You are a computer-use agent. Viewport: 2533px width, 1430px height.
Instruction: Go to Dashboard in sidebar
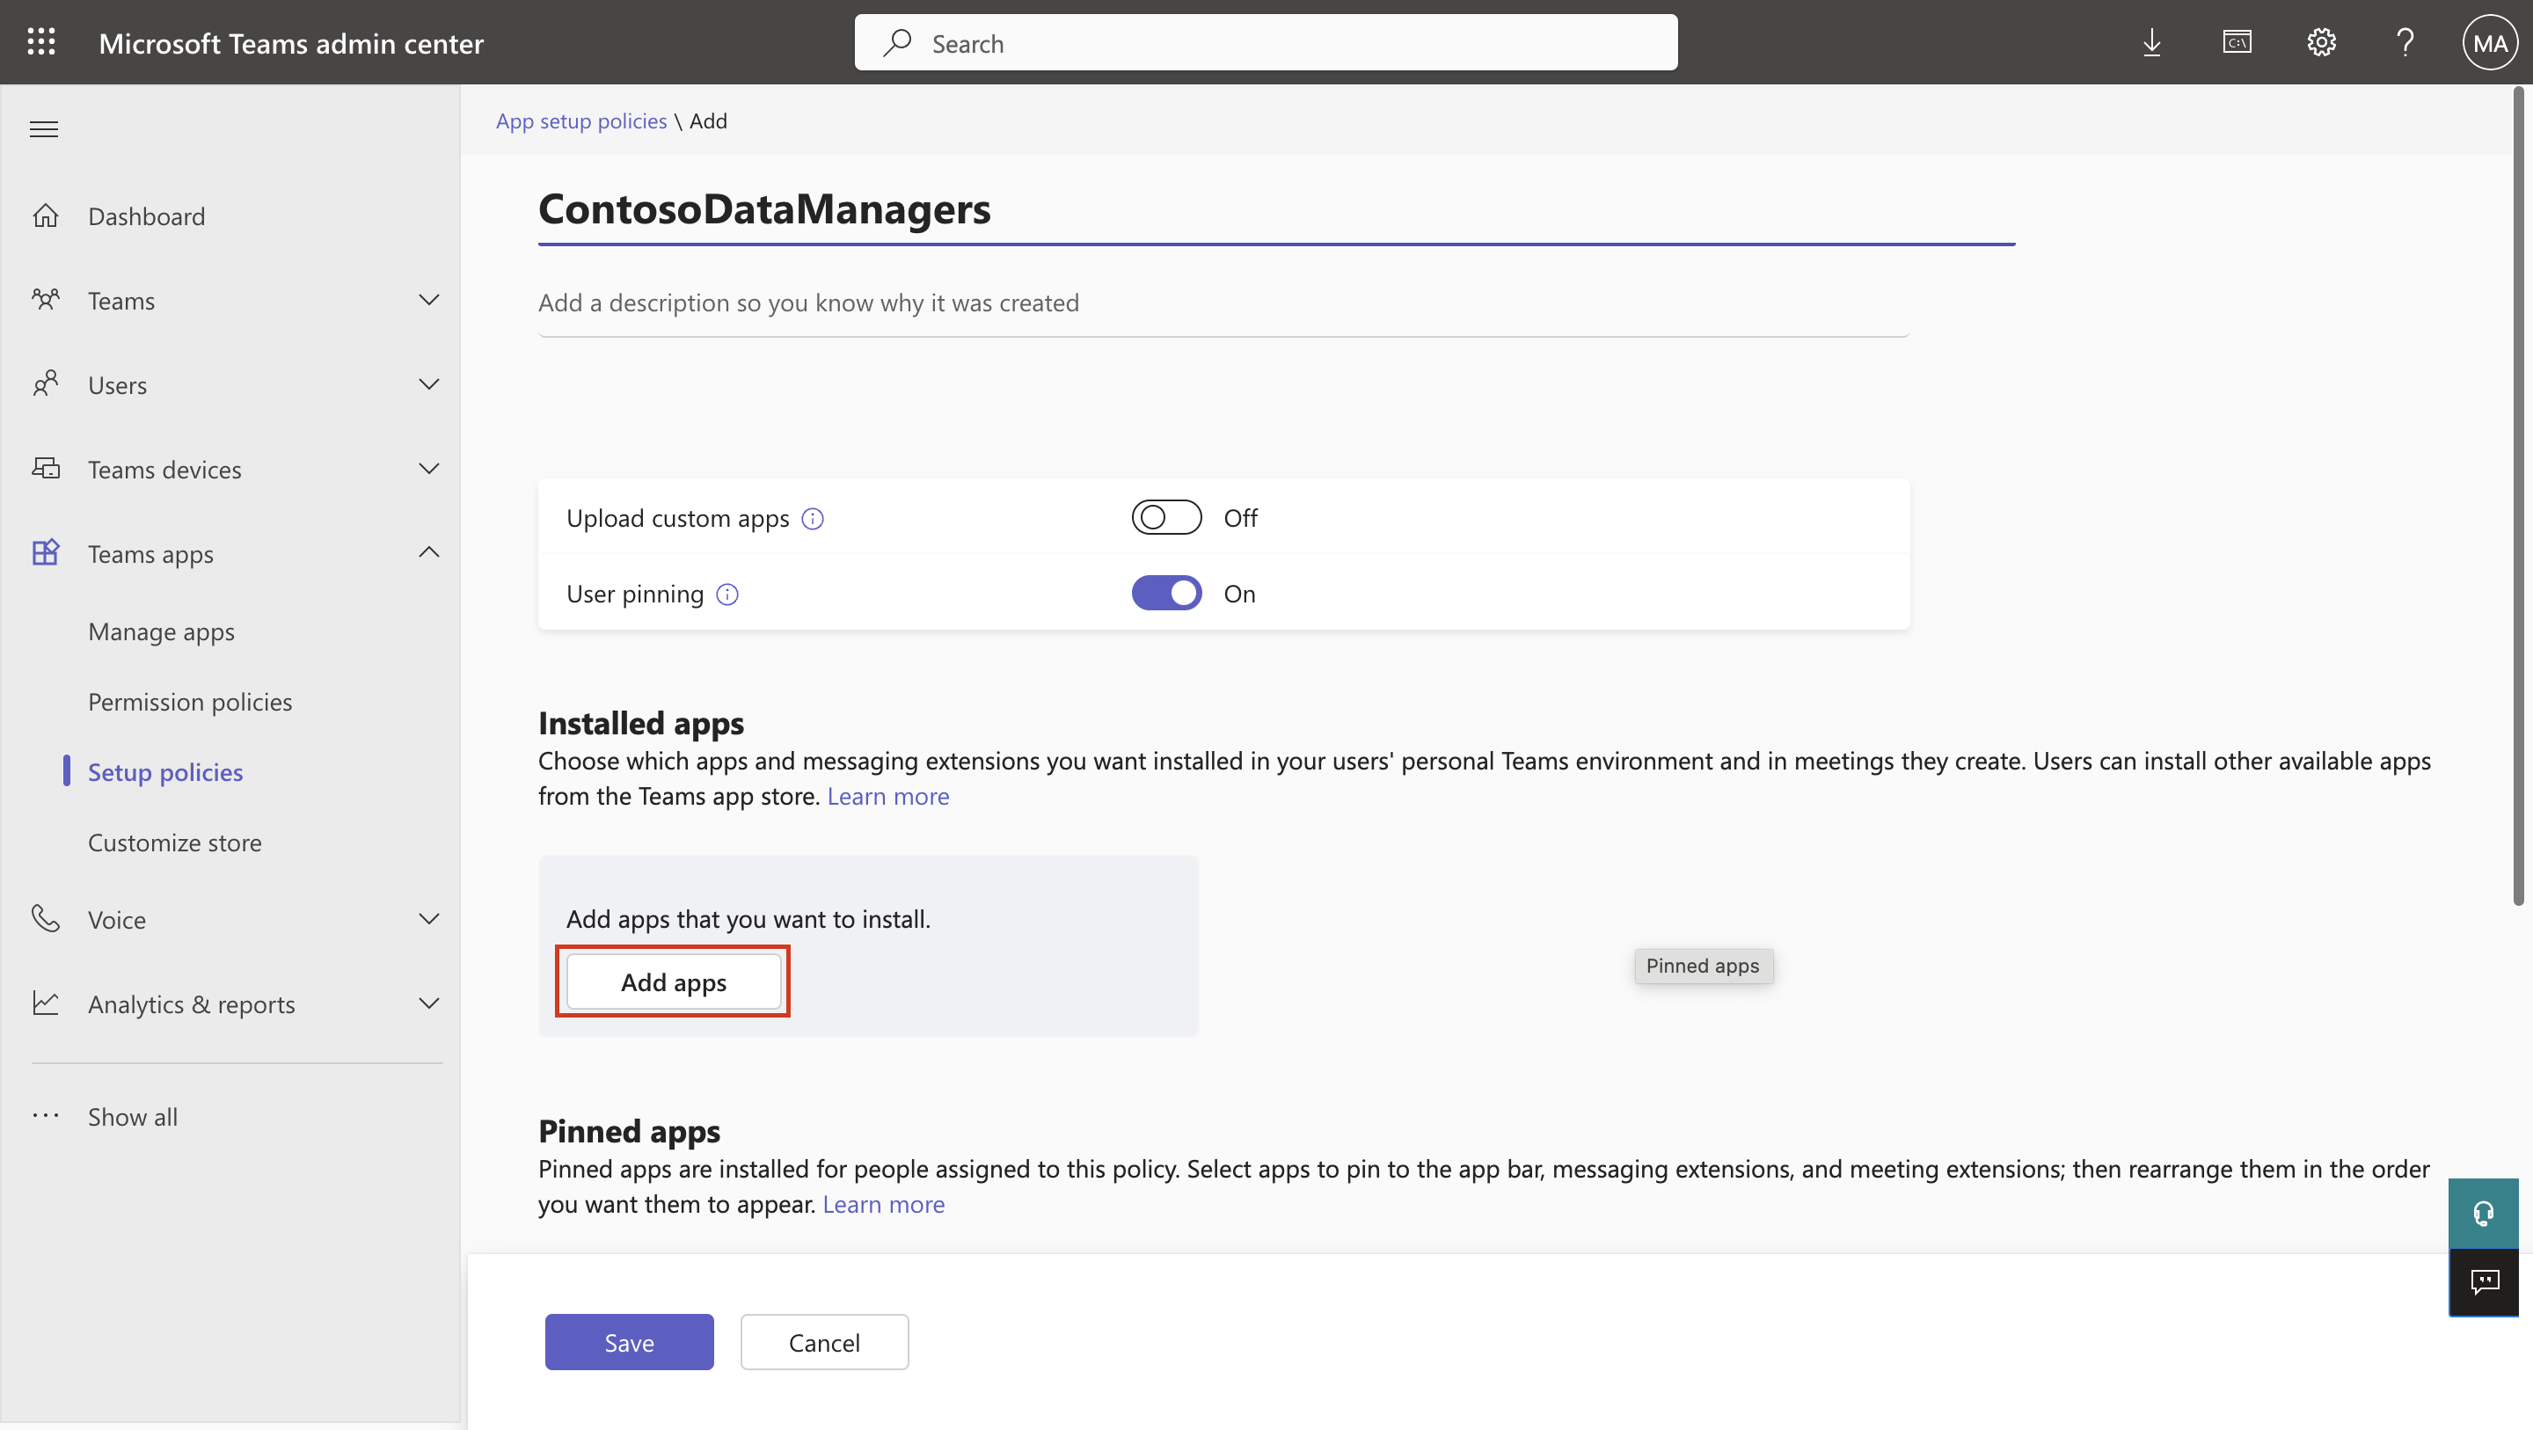pyautogui.click(x=147, y=215)
